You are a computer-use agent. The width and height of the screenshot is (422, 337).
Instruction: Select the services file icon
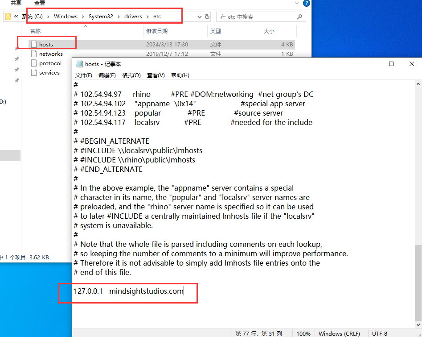(x=34, y=72)
